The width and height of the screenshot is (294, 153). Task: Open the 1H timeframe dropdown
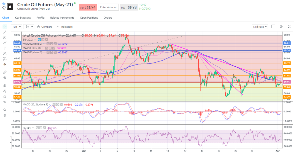pyautogui.click(x=16, y=27)
